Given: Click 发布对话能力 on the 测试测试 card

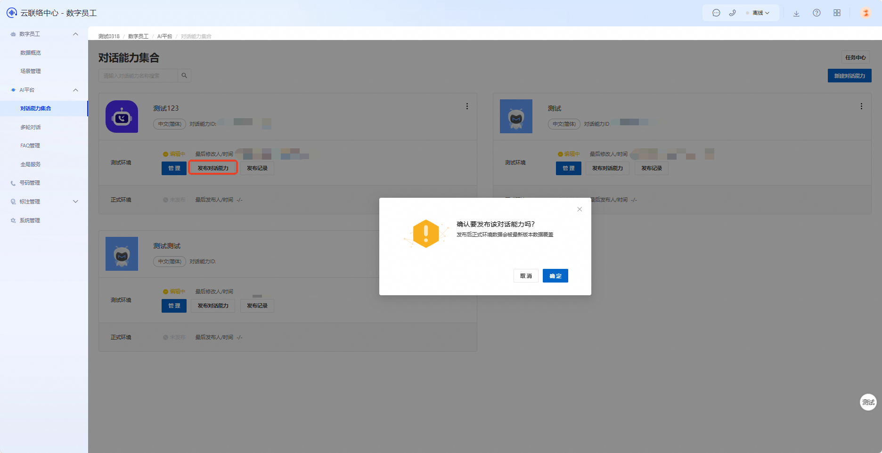Looking at the screenshot, I should click(213, 306).
